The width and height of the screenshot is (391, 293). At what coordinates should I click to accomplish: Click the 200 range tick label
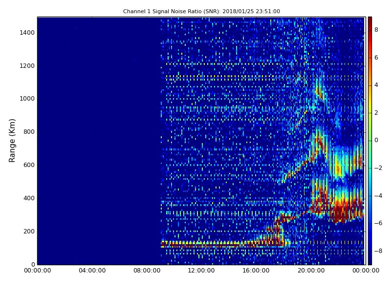(x=29, y=231)
